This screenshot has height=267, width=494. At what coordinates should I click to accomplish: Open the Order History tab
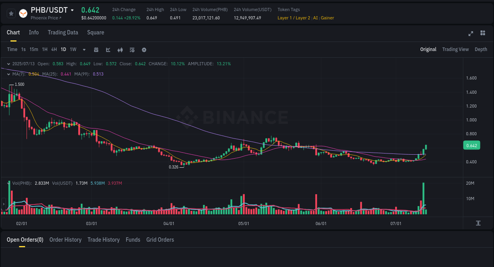[65, 240]
